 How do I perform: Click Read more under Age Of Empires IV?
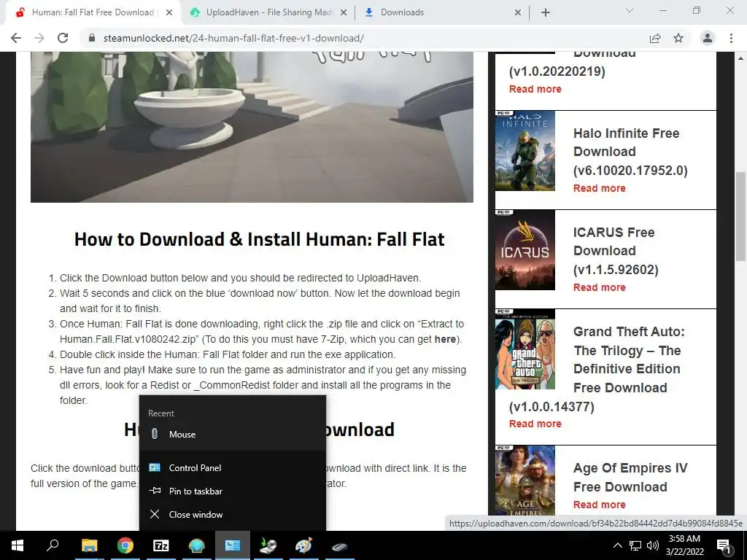tap(600, 505)
